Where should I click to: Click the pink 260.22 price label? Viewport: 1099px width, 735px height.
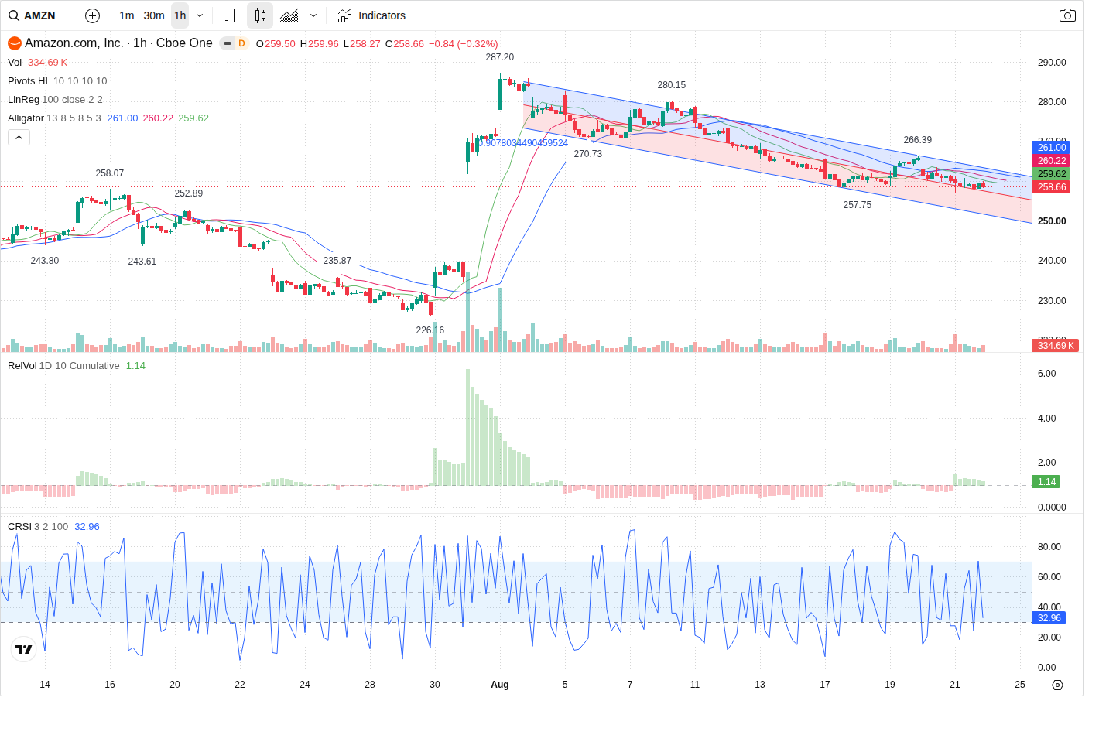pyautogui.click(x=1052, y=161)
